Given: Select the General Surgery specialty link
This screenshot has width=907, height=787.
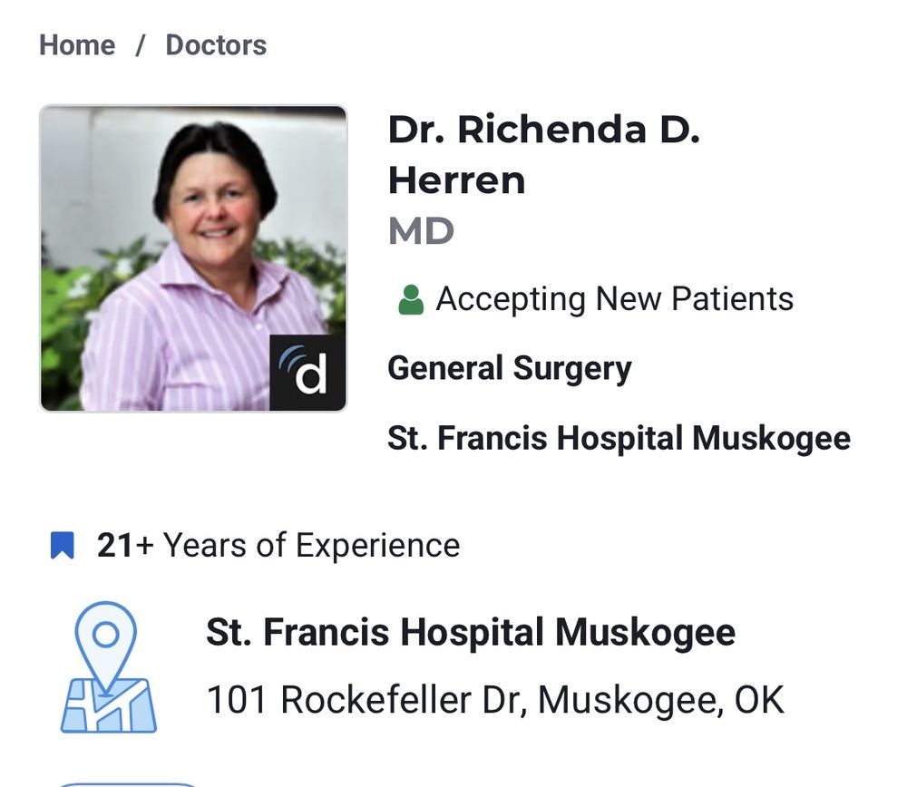Looking at the screenshot, I should point(510,368).
